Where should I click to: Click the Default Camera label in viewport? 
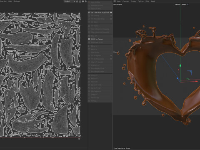(x=182, y=5)
